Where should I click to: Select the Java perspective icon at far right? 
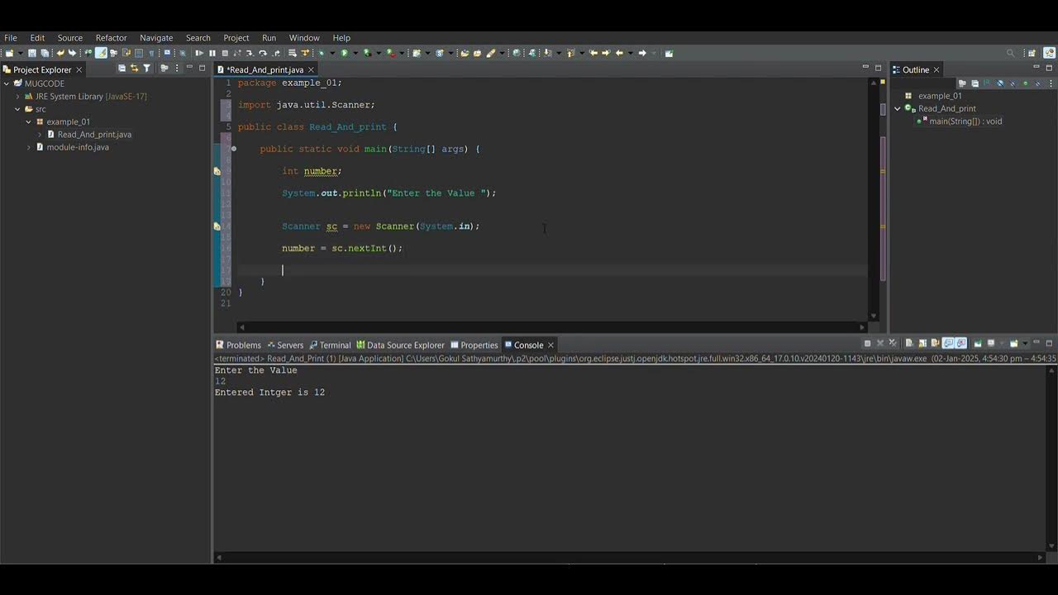click(1049, 53)
